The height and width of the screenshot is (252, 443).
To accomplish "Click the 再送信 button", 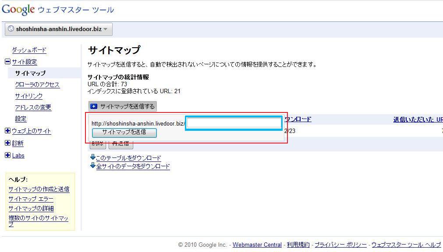I will pyautogui.click(x=120, y=144).
